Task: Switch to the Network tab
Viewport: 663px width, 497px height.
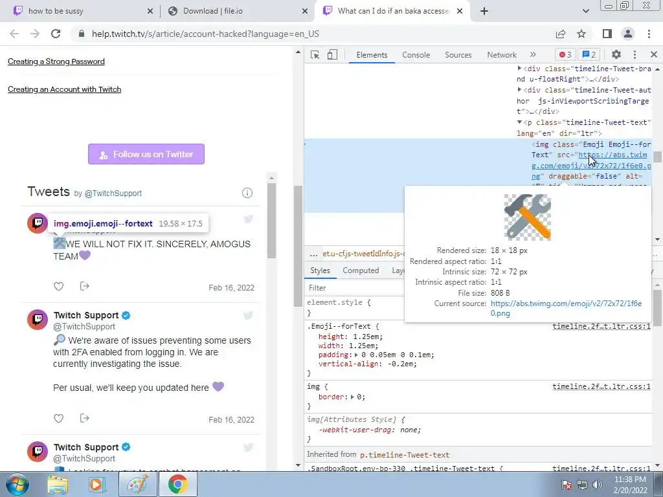Action: click(x=502, y=55)
